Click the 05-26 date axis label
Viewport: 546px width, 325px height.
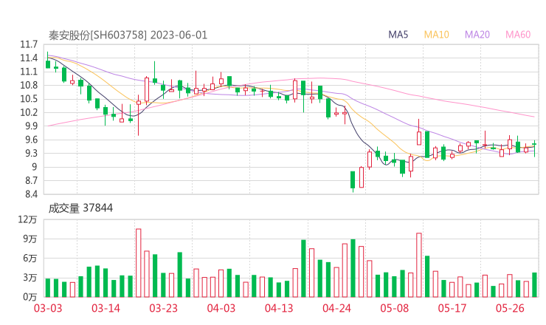point(510,308)
